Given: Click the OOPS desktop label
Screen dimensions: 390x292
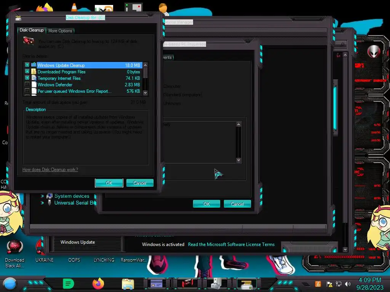Looking at the screenshot, I should point(74,260).
